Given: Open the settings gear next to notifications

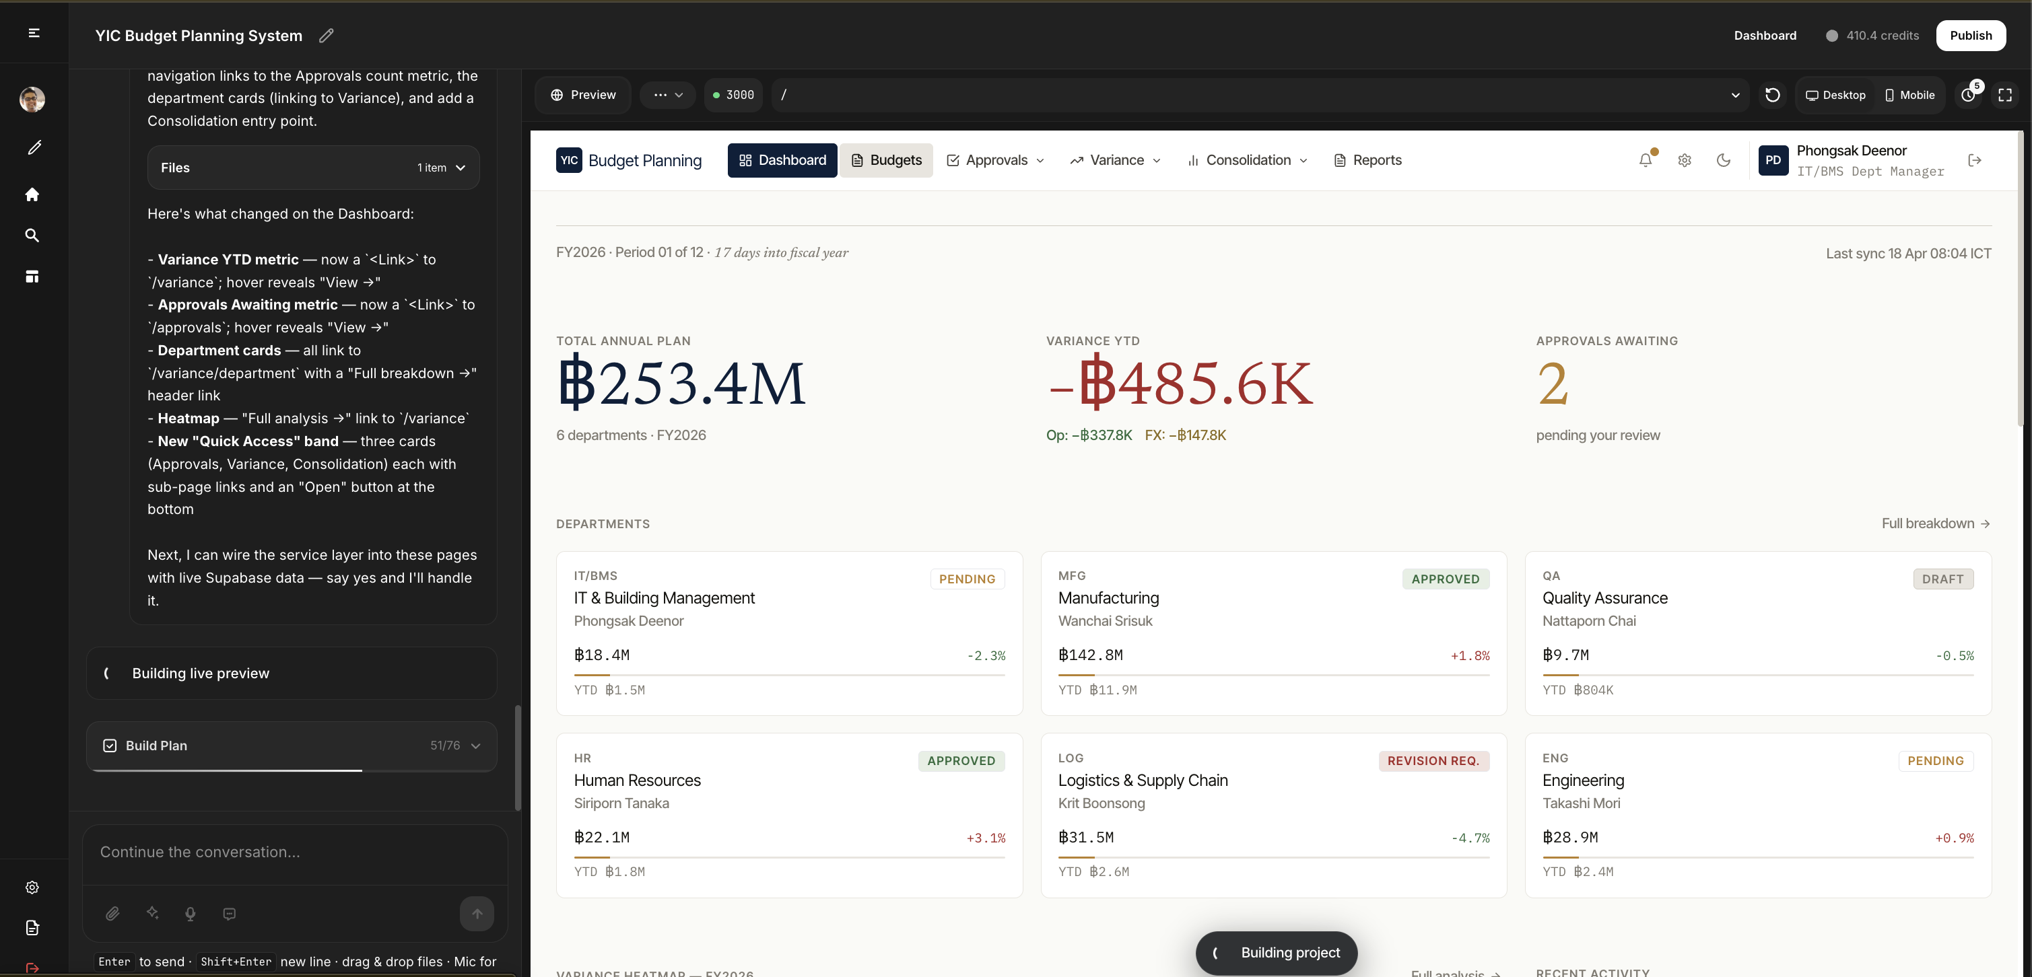Looking at the screenshot, I should [x=1684, y=160].
